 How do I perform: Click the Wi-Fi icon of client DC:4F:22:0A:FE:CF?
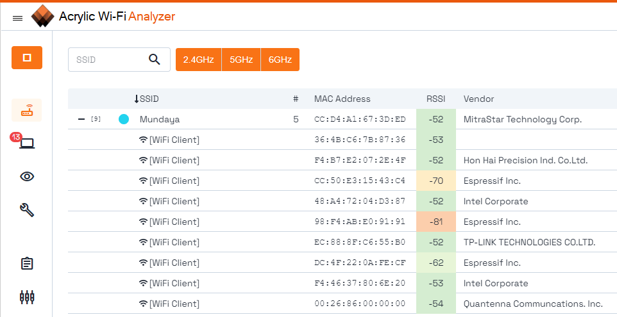[x=143, y=263]
